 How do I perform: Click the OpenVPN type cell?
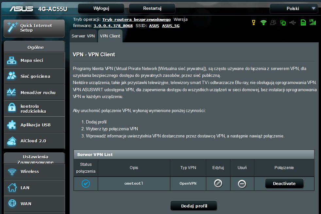tap(188, 184)
